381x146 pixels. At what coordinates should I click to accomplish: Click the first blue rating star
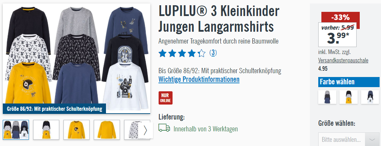point(162,53)
